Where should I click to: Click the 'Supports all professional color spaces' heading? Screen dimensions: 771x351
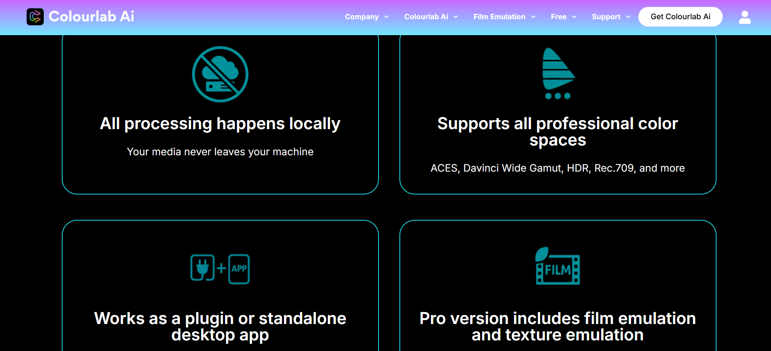[x=557, y=132]
